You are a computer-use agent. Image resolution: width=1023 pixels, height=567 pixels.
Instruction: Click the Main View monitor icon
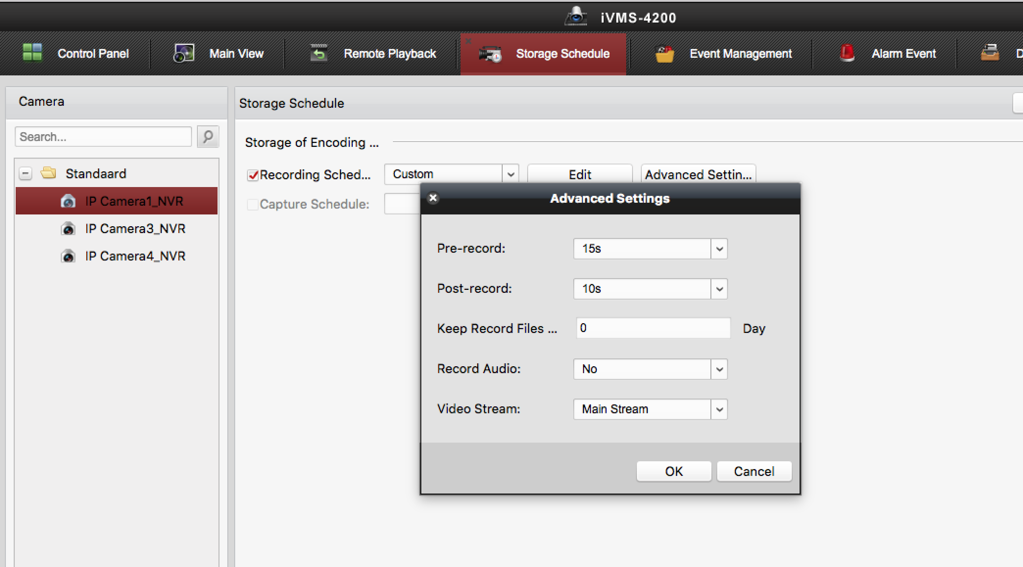184,53
